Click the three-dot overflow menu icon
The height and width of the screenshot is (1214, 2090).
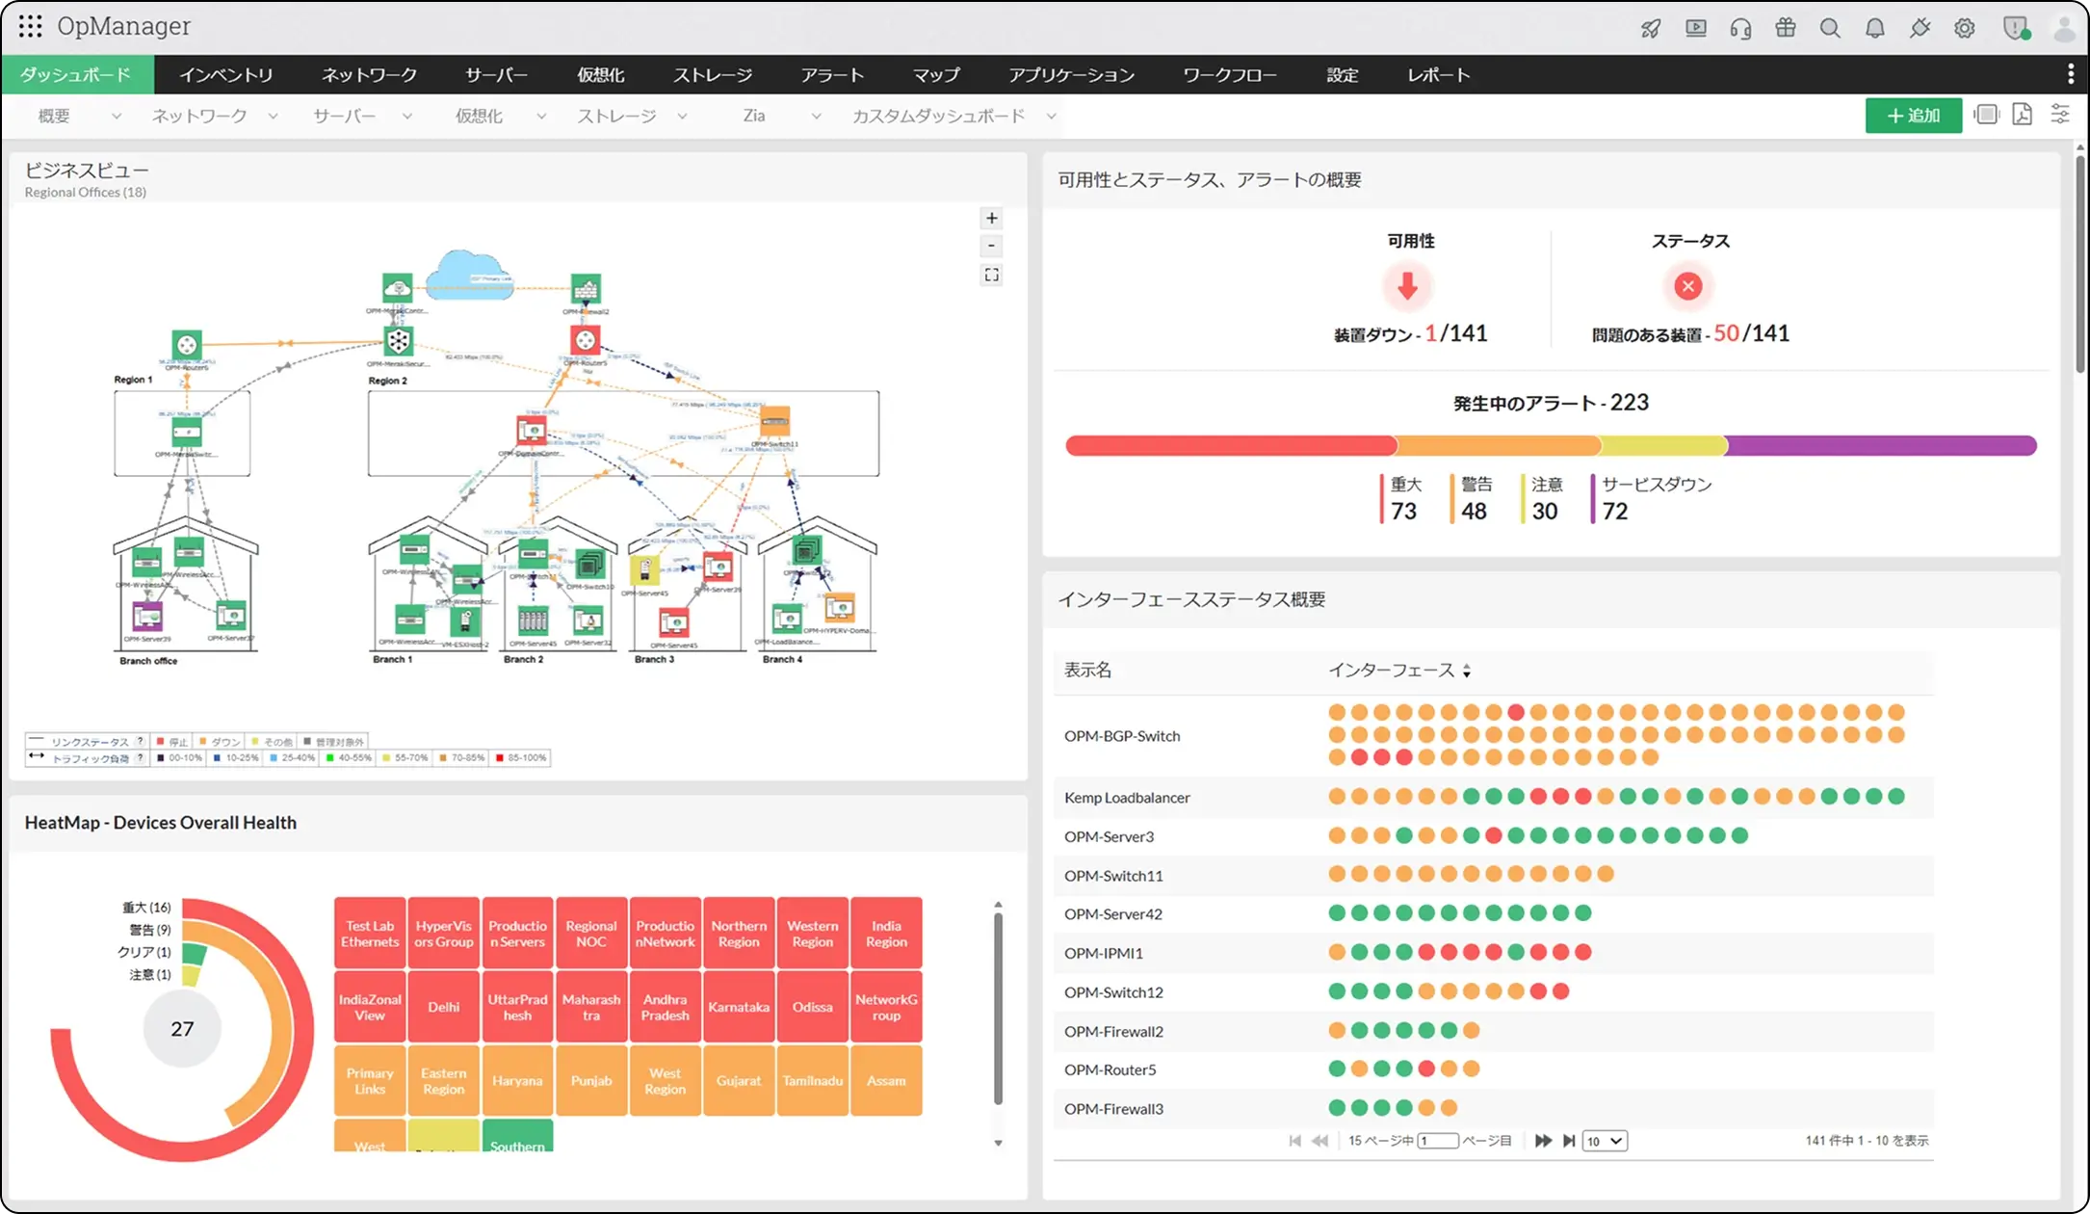coord(2071,74)
